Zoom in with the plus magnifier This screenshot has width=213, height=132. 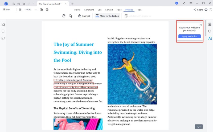tap(47, 10)
